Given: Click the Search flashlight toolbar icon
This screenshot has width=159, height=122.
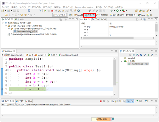Looking at the screenshot, I should (x=148, y=10).
